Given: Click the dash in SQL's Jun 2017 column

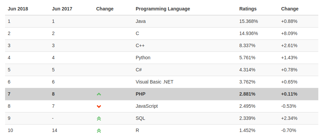Looking at the screenshot, I should pyautogui.click(x=53, y=118).
